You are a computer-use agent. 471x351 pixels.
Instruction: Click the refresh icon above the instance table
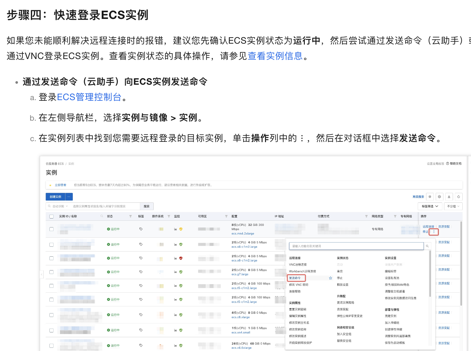pyautogui.click(x=458, y=197)
